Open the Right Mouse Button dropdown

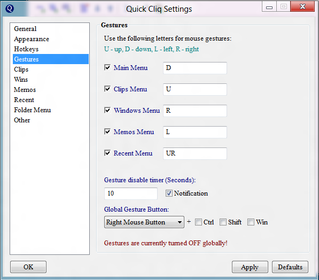(144, 222)
